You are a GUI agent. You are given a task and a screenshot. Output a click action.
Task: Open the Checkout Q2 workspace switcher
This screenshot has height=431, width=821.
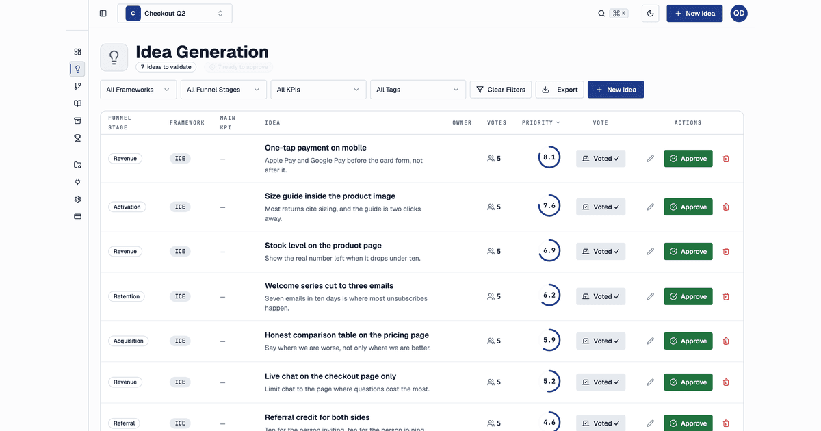tap(174, 13)
